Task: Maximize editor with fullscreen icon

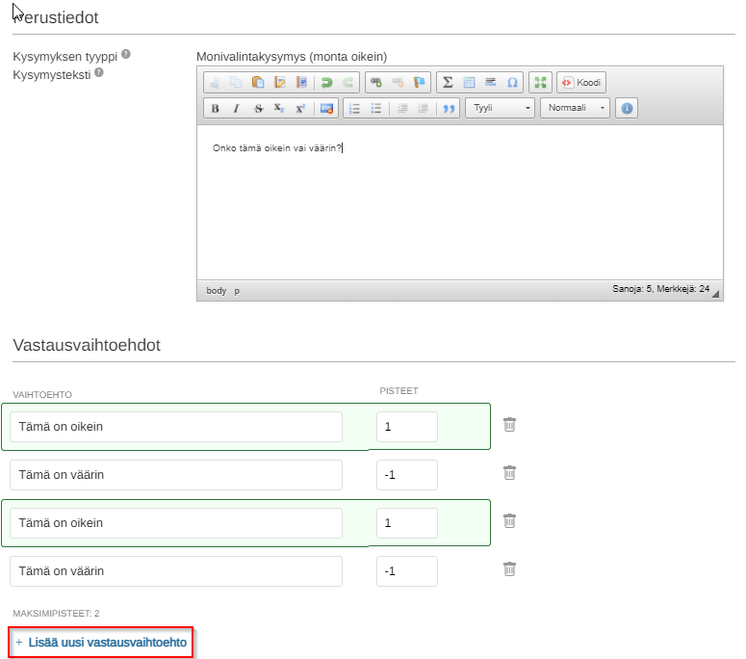Action: 540,83
